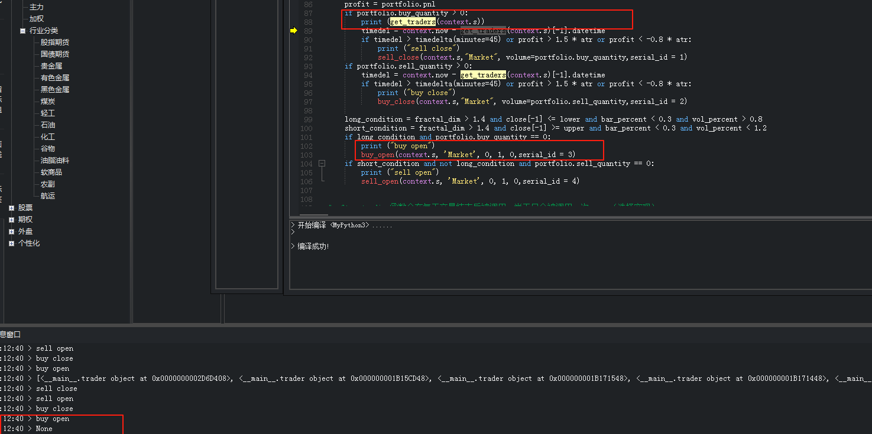Expand the 股票 tree node

point(11,208)
